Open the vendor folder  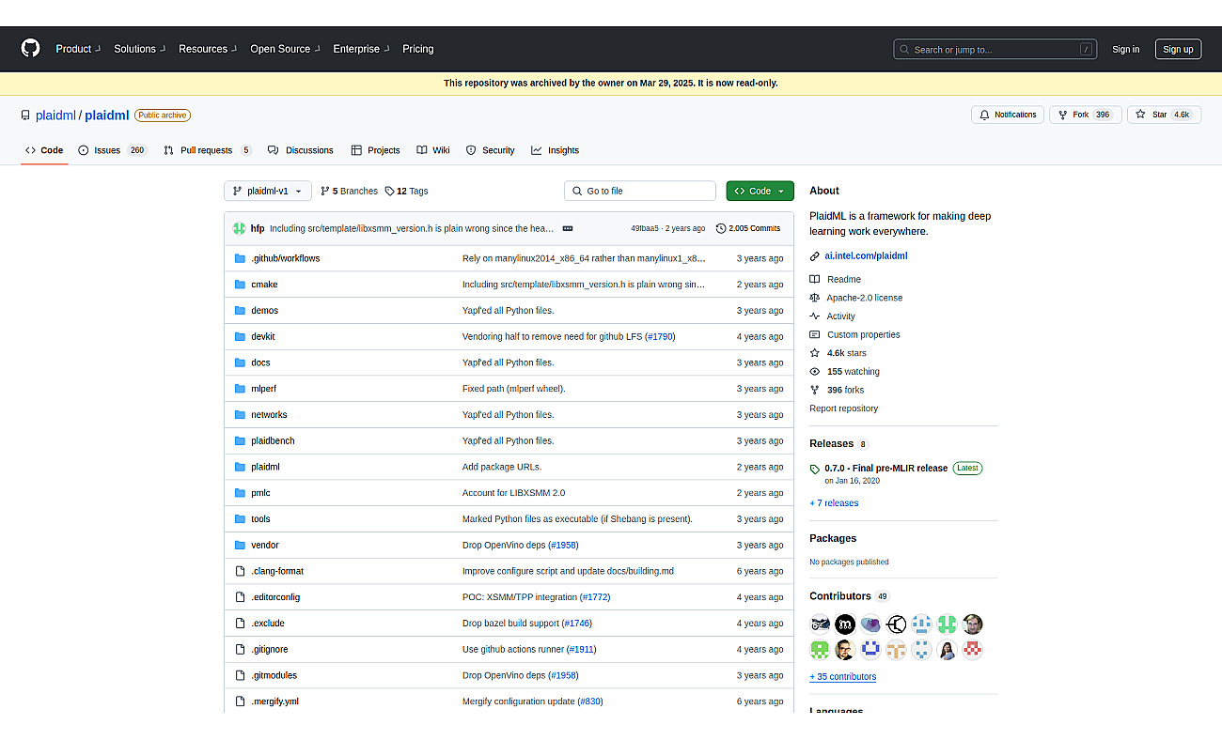[x=264, y=545]
